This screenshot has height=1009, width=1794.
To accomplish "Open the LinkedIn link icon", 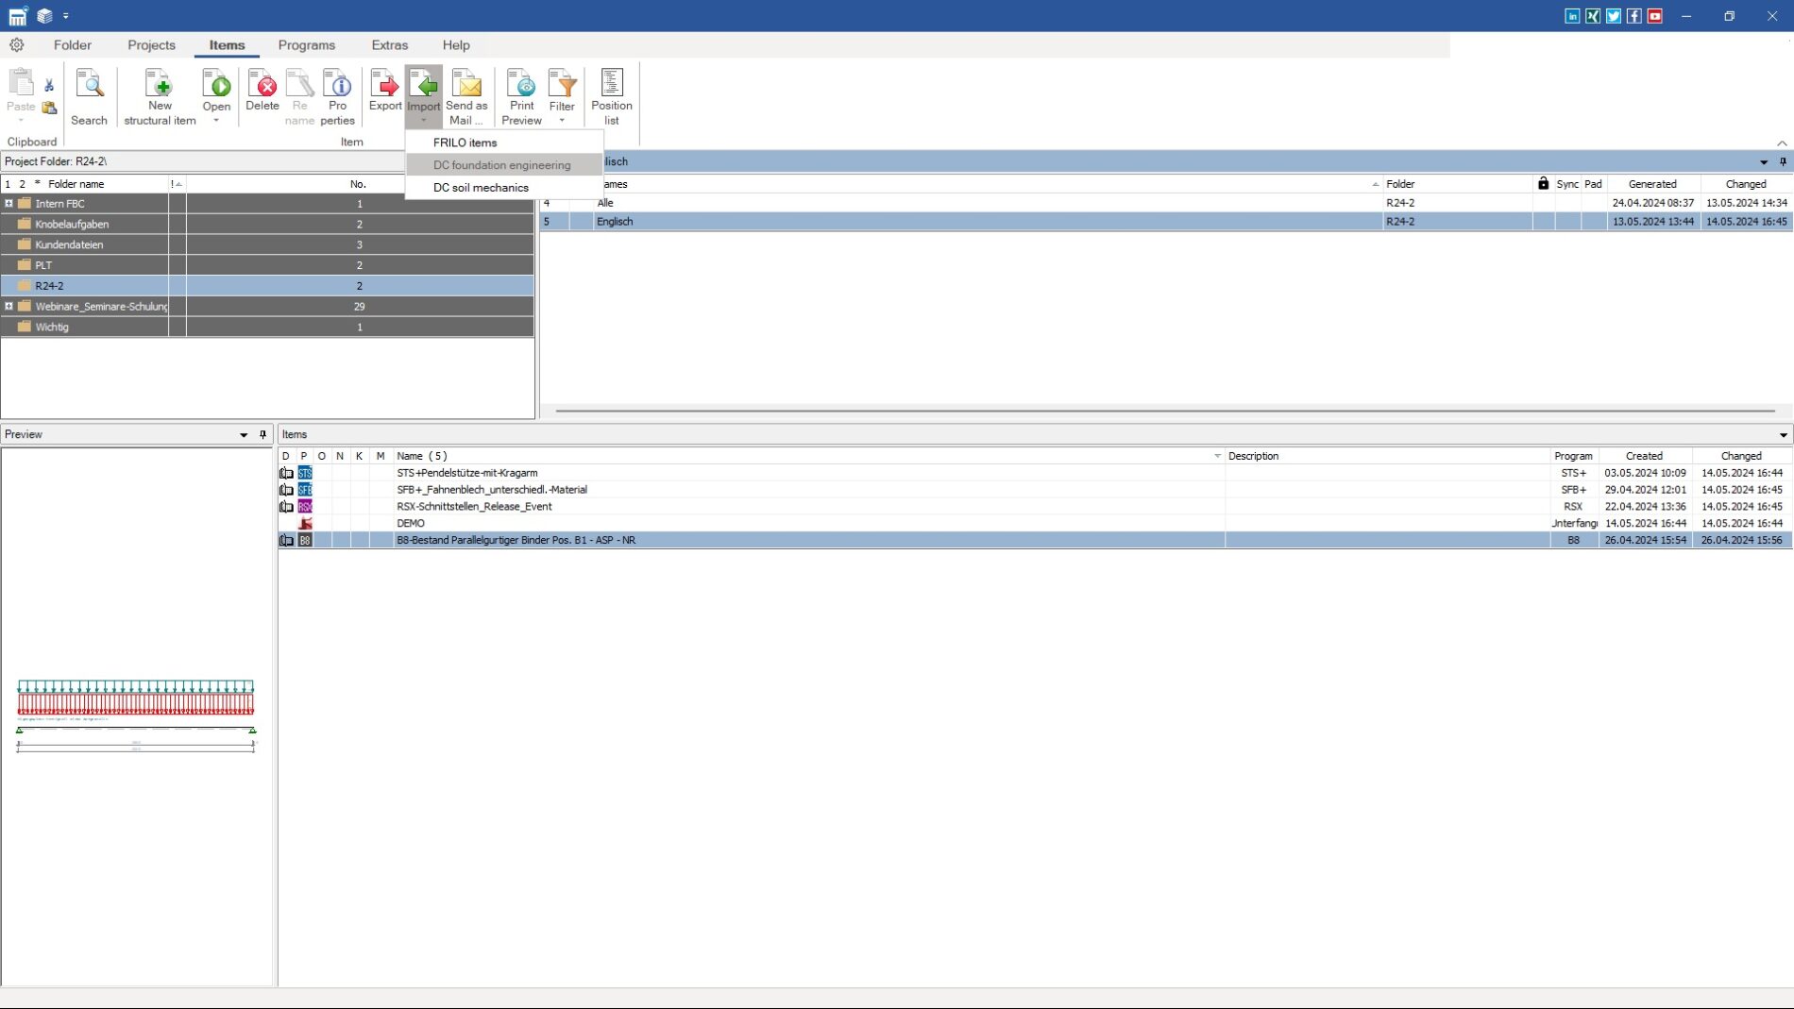I will click(1572, 16).
